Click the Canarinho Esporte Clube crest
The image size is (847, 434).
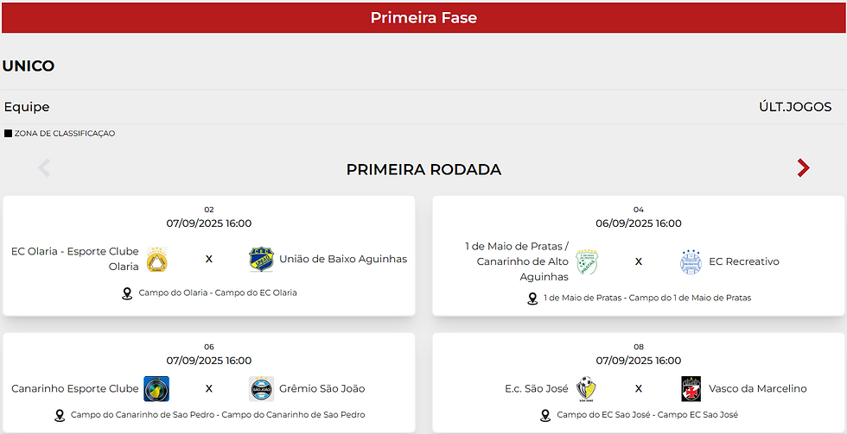(x=156, y=389)
